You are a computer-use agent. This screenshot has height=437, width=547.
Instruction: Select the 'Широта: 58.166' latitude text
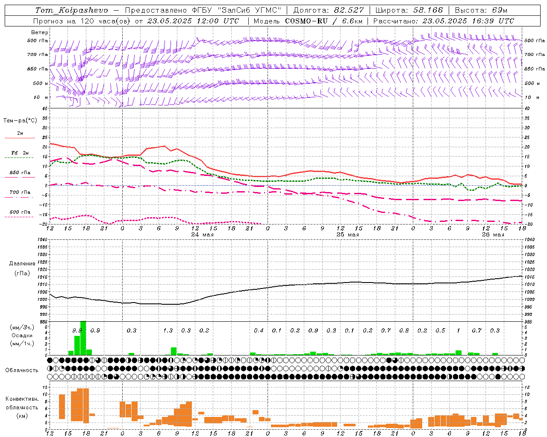click(409, 10)
